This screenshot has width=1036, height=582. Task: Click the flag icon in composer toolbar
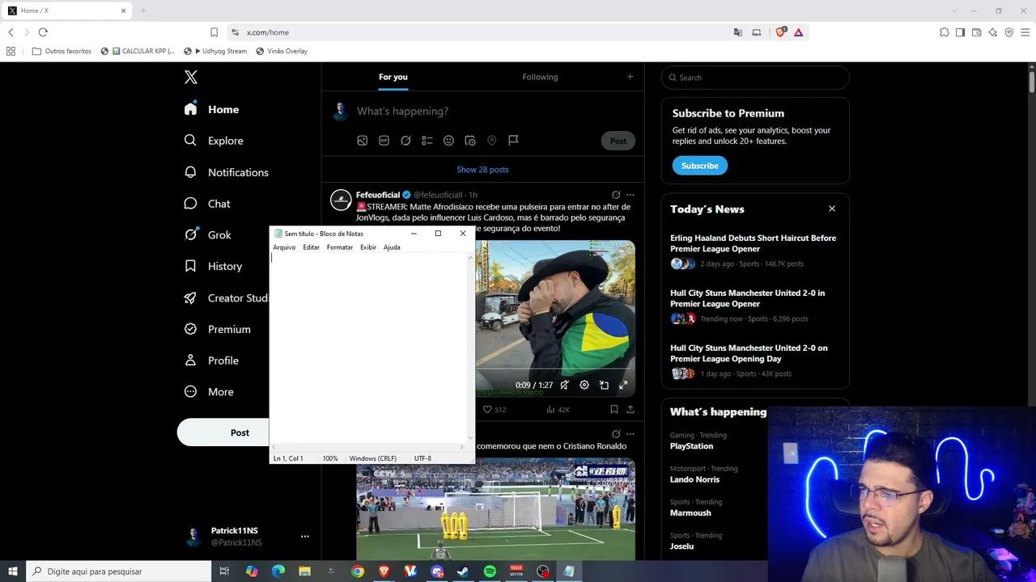[513, 141]
